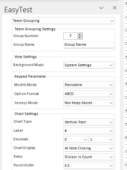Click the Secrecy Mode label
Screen dimensions: 127x170
coord(26,103)
